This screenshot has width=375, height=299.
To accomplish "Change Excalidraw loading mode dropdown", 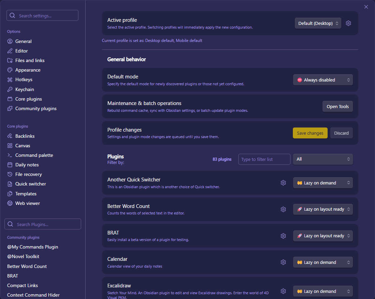I will coord(323,291).
